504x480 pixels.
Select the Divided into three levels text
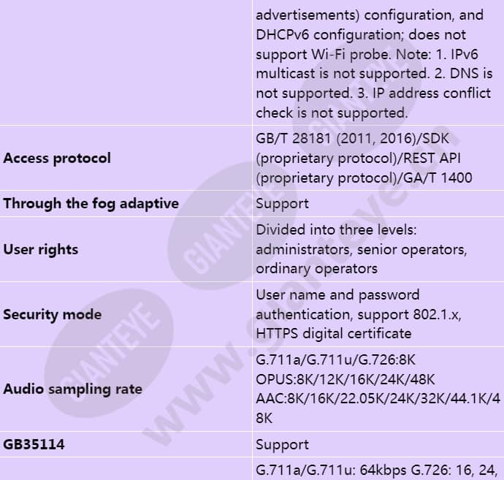tap(336, 230)
